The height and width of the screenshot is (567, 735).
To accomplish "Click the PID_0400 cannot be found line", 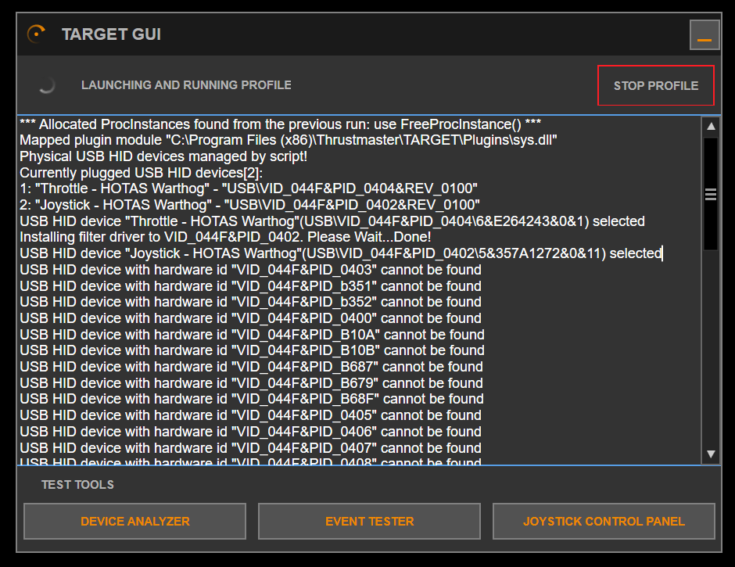I will (250, 318).
